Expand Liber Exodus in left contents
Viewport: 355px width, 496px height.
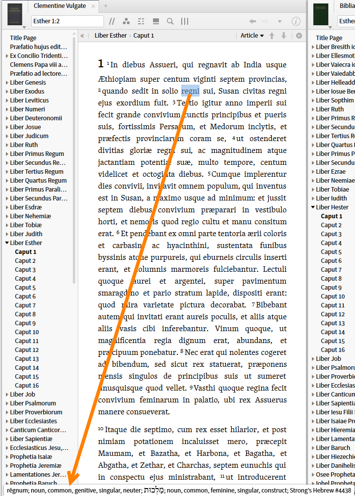[x=7, y=92]
